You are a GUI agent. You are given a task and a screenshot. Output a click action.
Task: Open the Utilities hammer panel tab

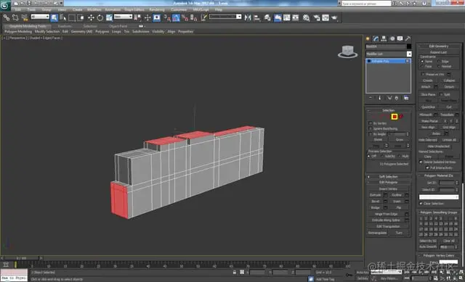point(408,38)
